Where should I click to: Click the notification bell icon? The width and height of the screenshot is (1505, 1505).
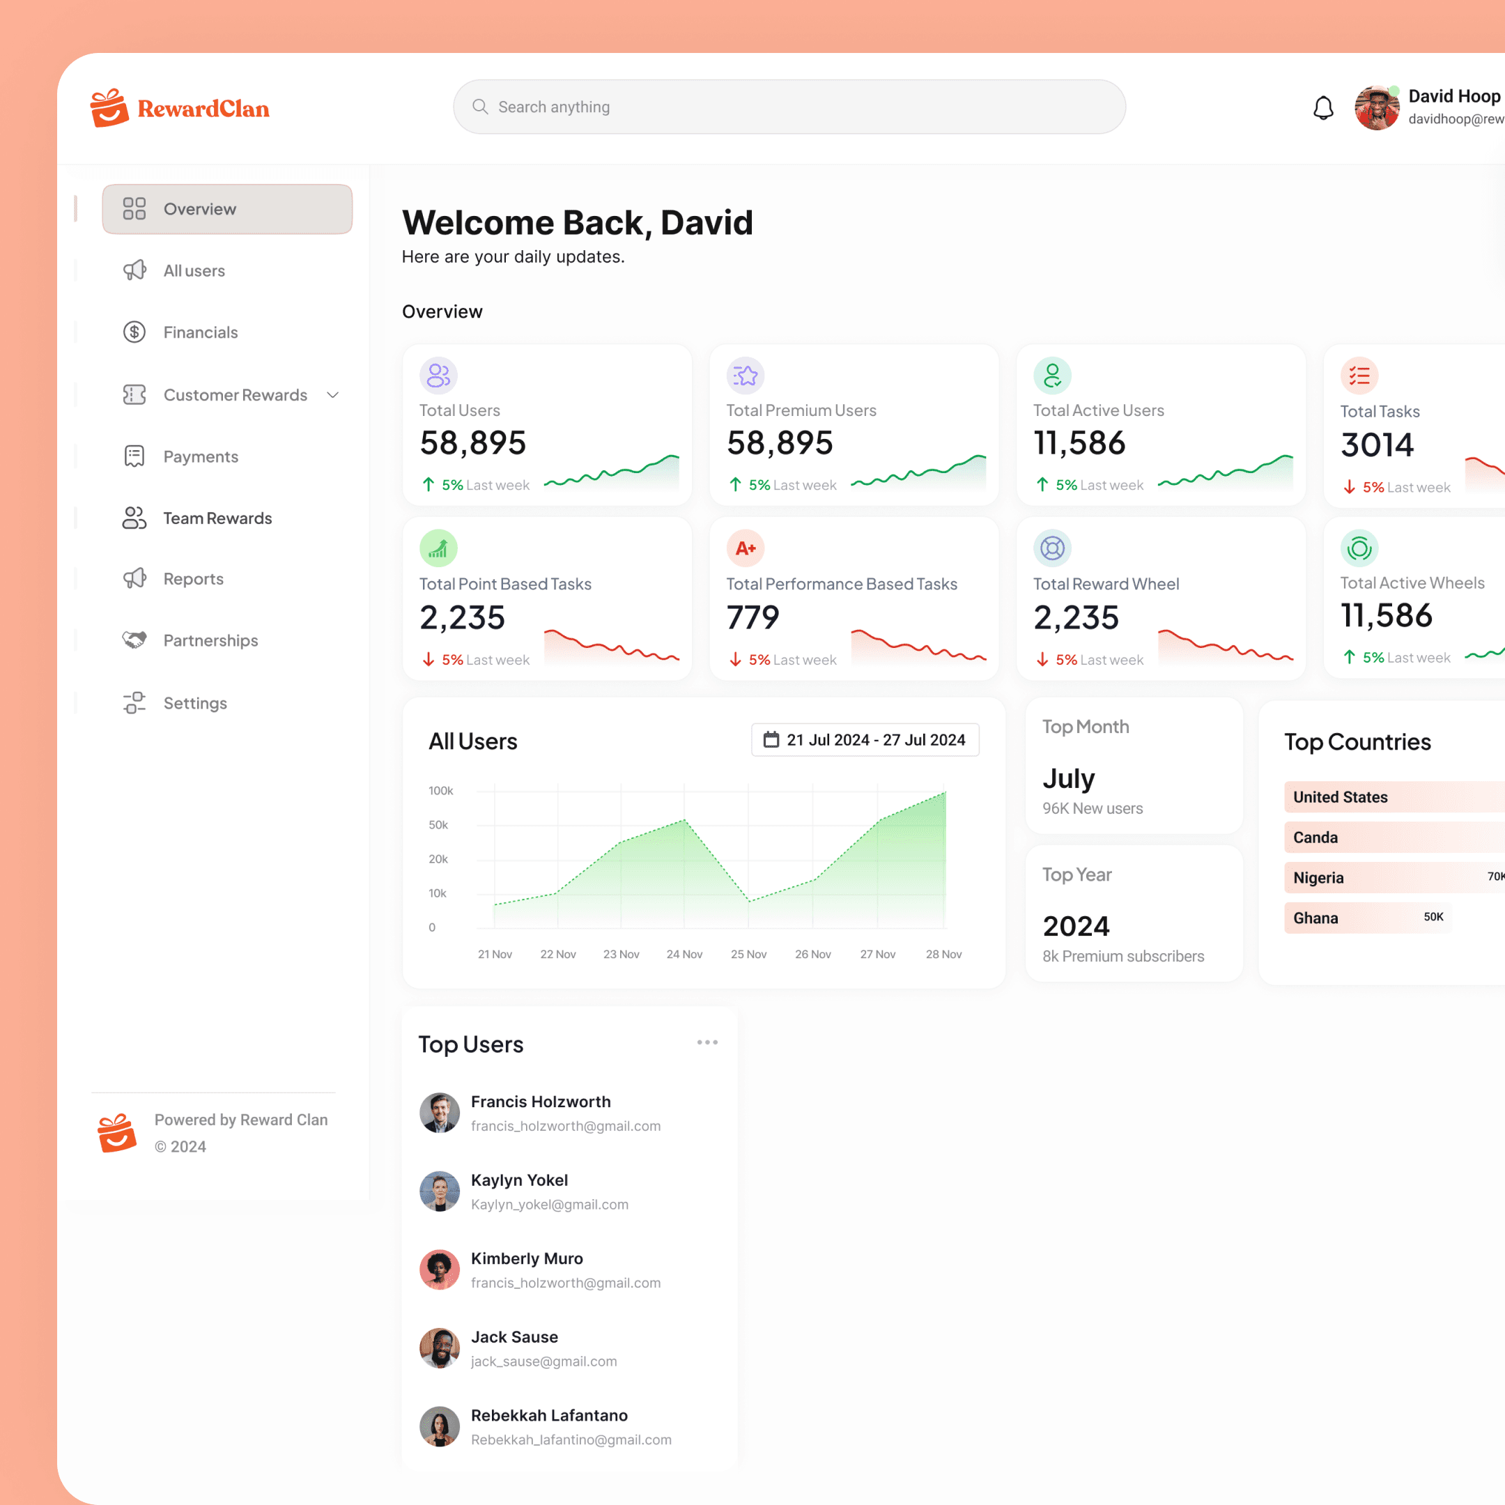coord(1322,107)
